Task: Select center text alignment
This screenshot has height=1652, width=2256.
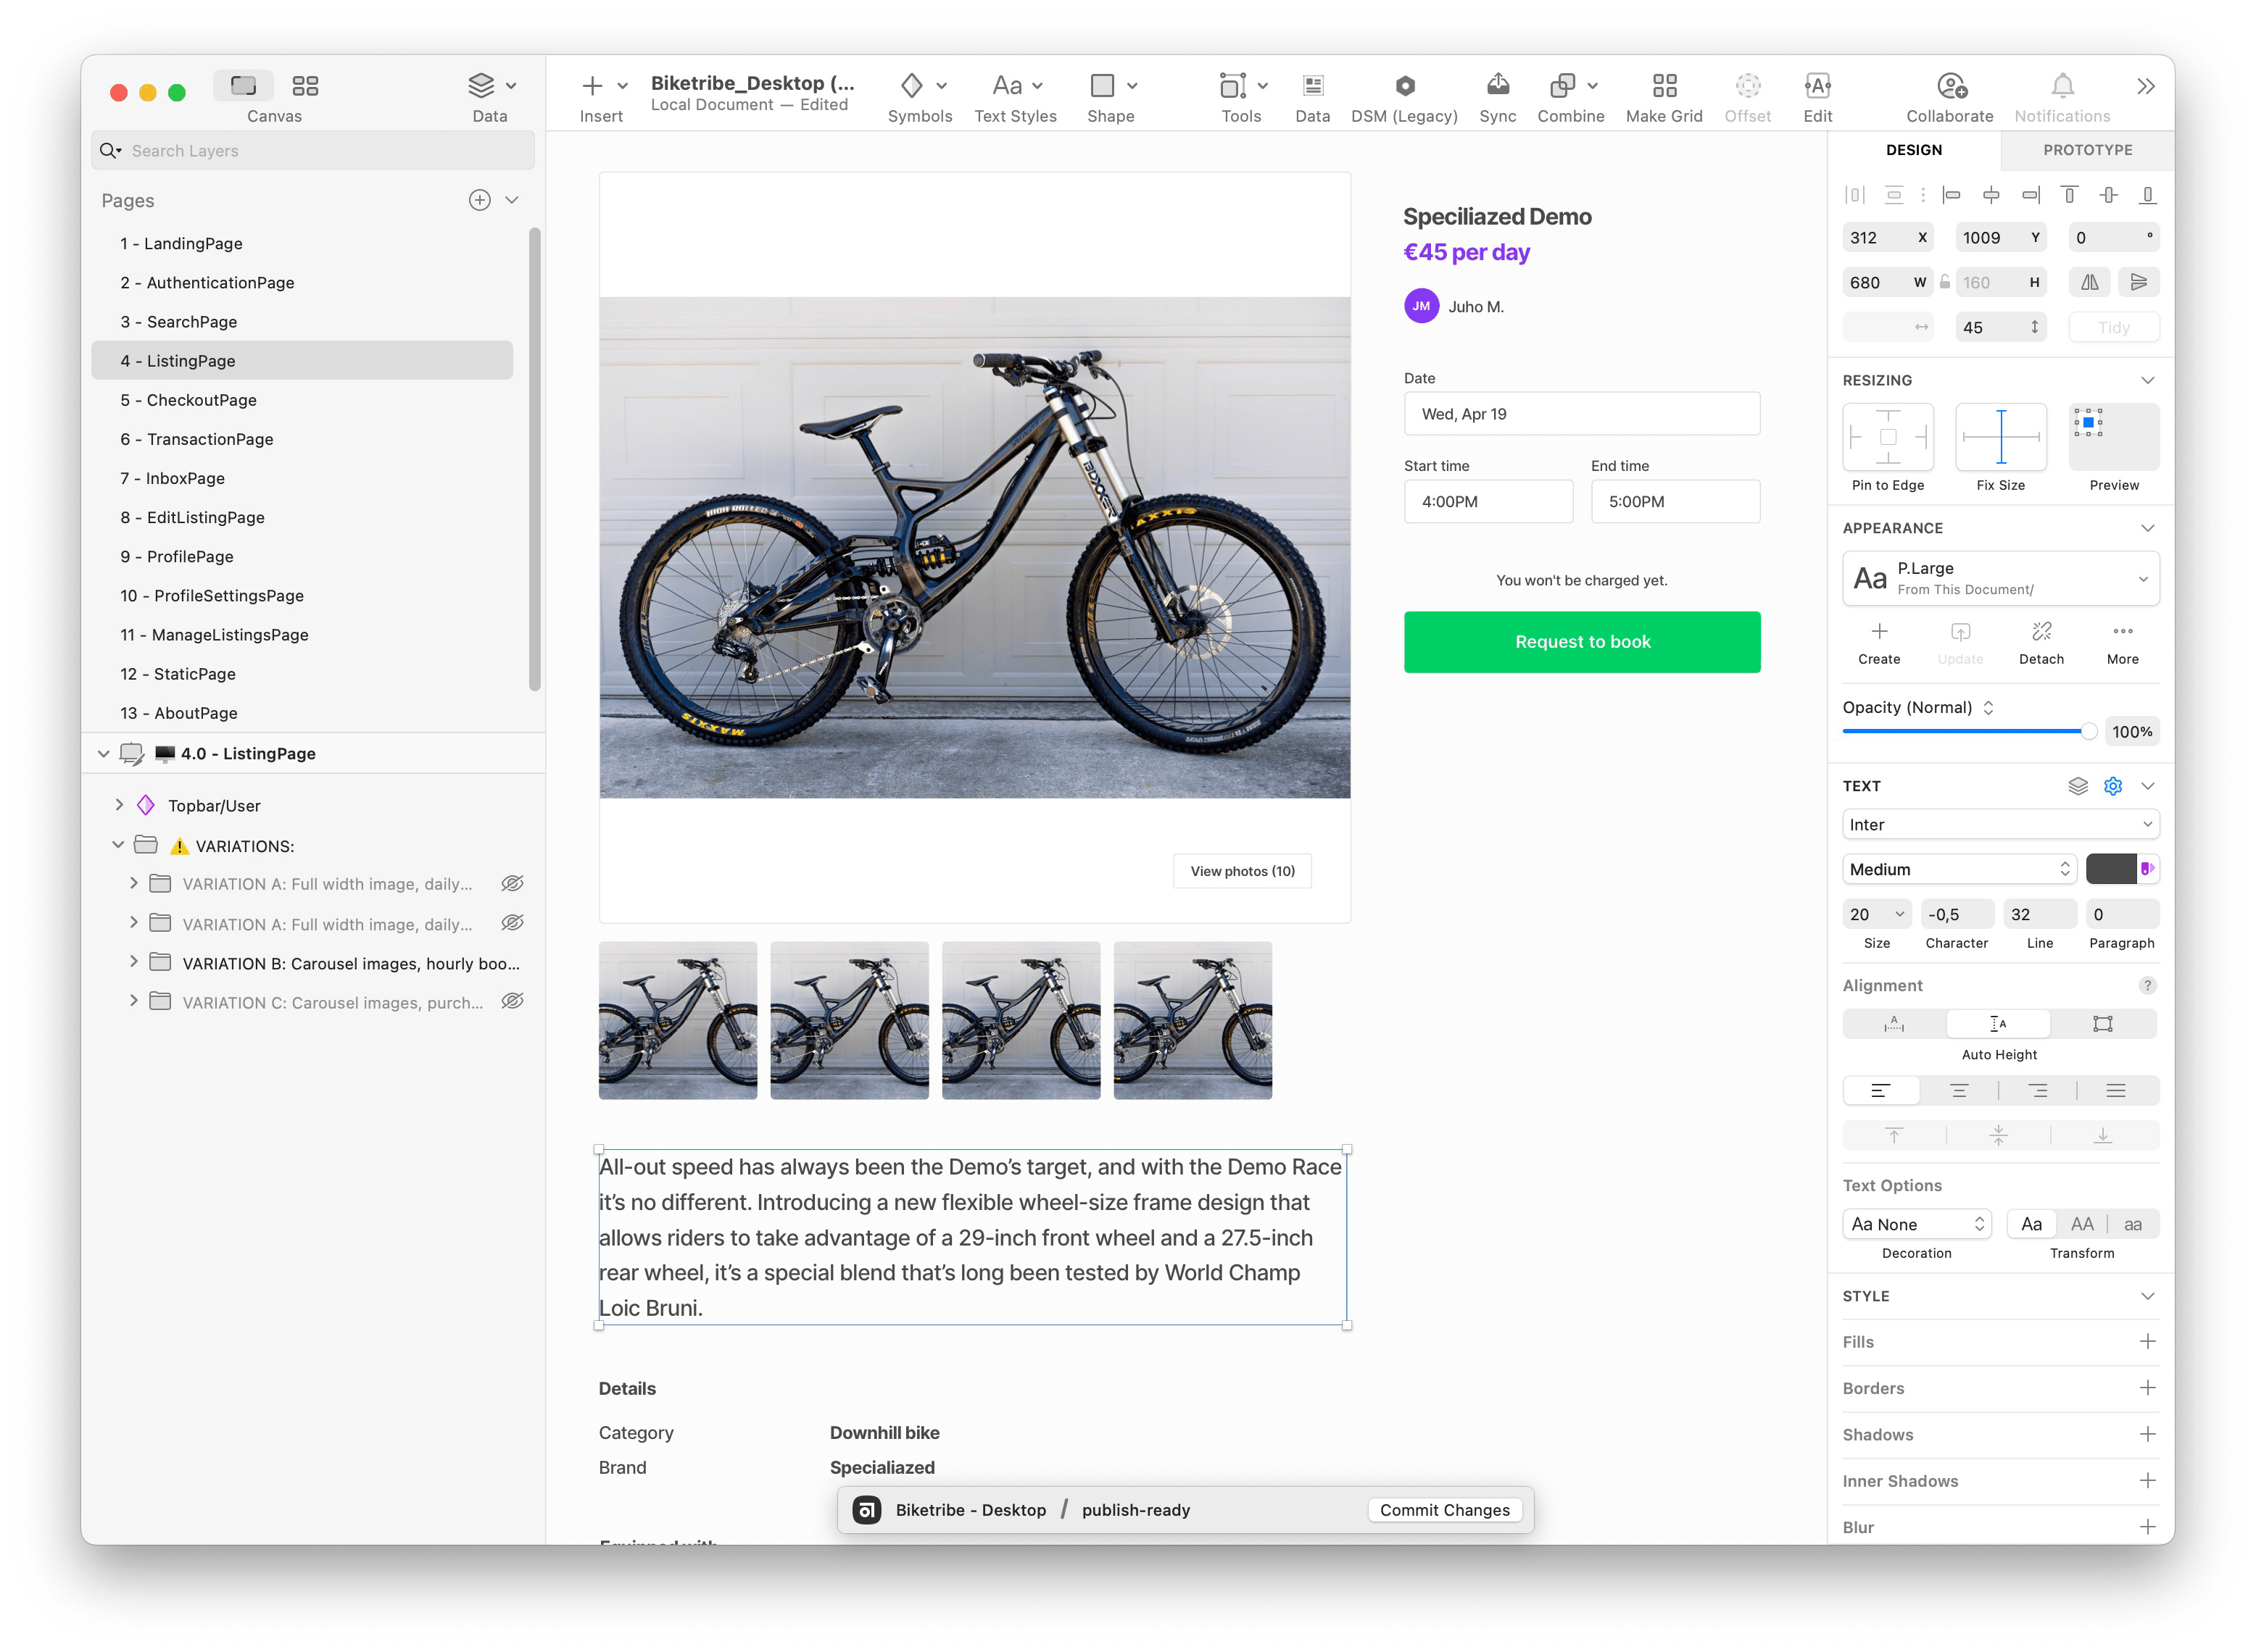Action: coord(1958,1091)
